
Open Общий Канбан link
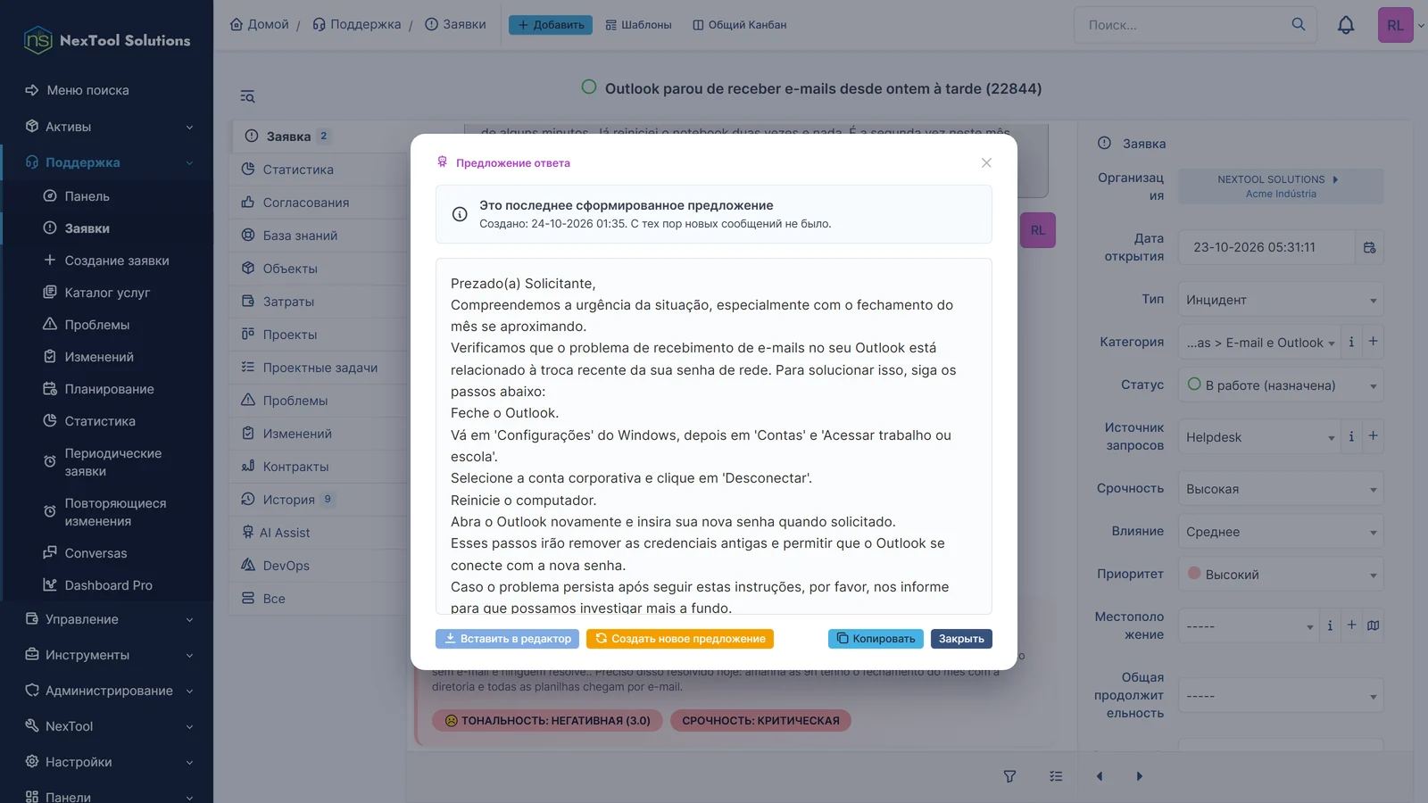point(740,25)
